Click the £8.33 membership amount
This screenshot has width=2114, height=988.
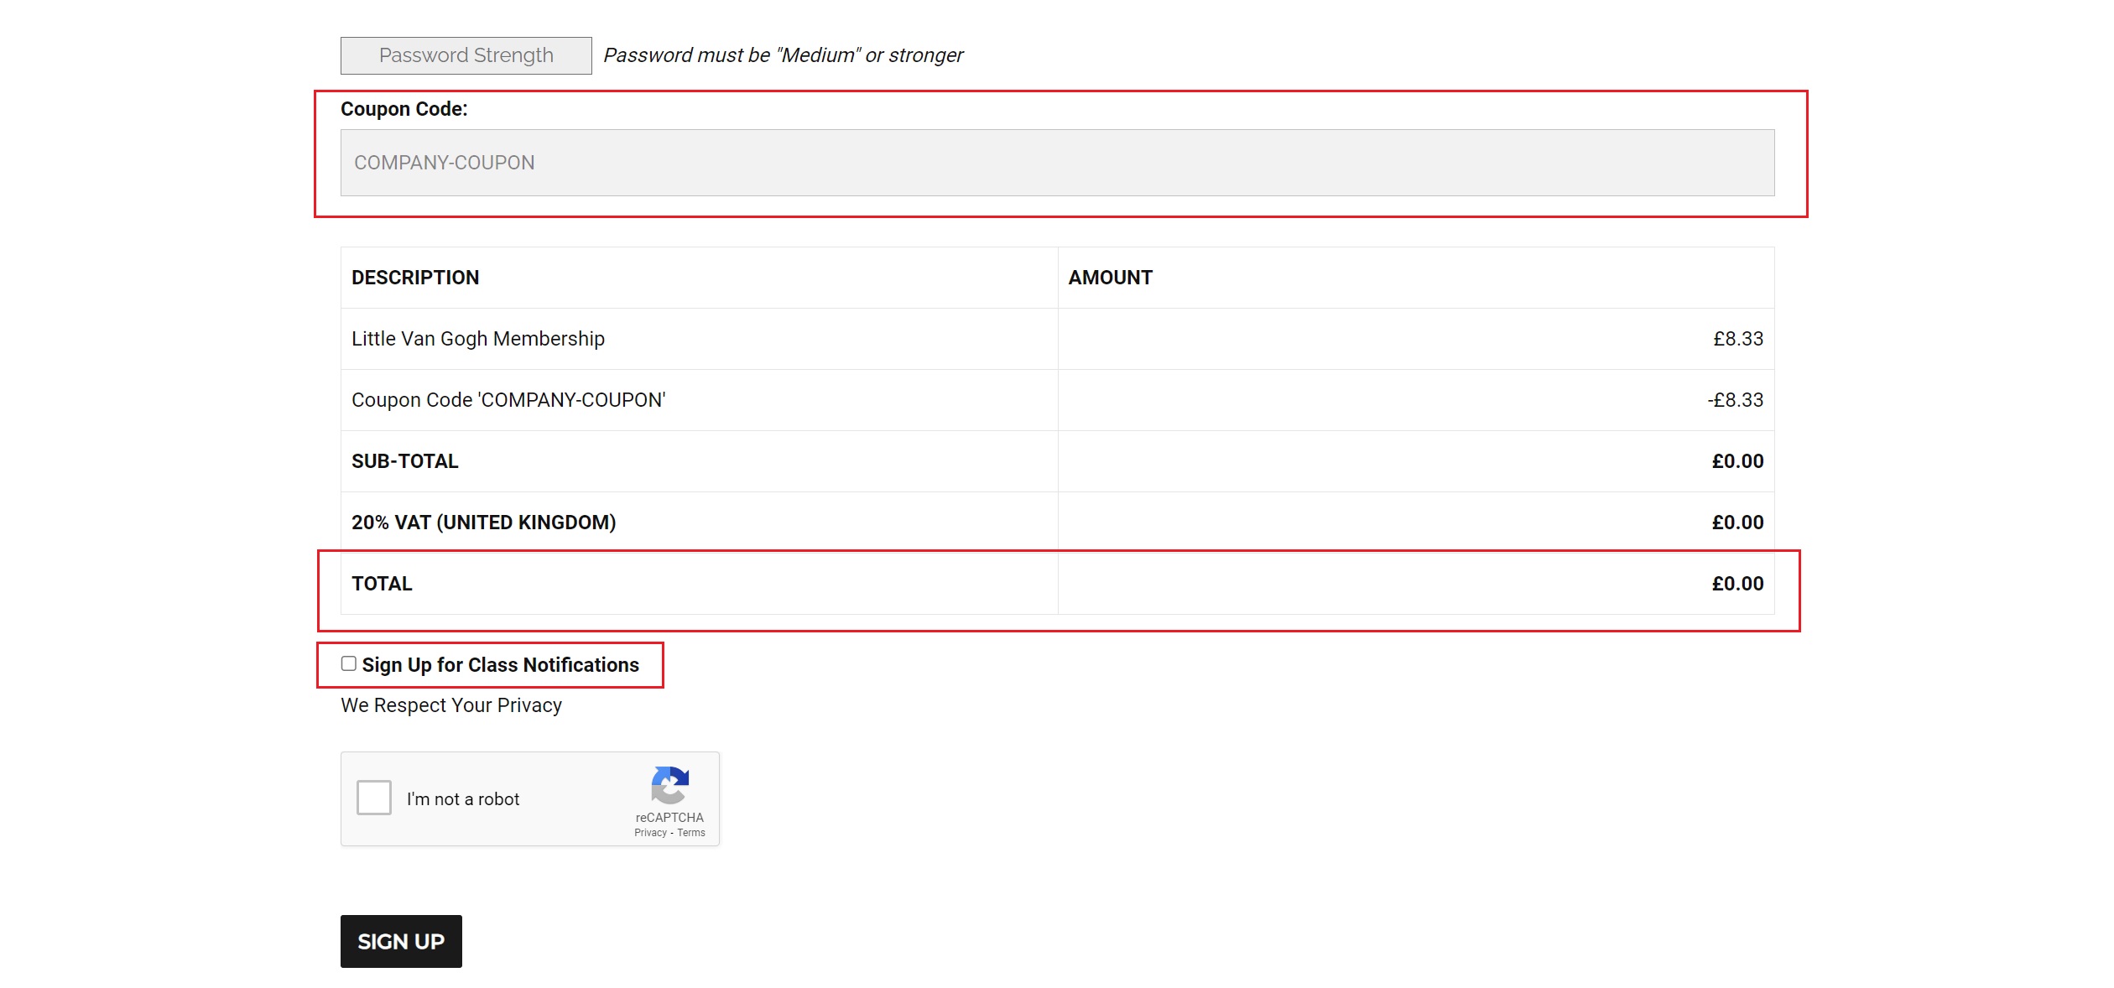coord(1738,339)
